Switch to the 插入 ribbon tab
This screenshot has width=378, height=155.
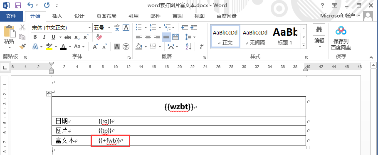[57, 16]
